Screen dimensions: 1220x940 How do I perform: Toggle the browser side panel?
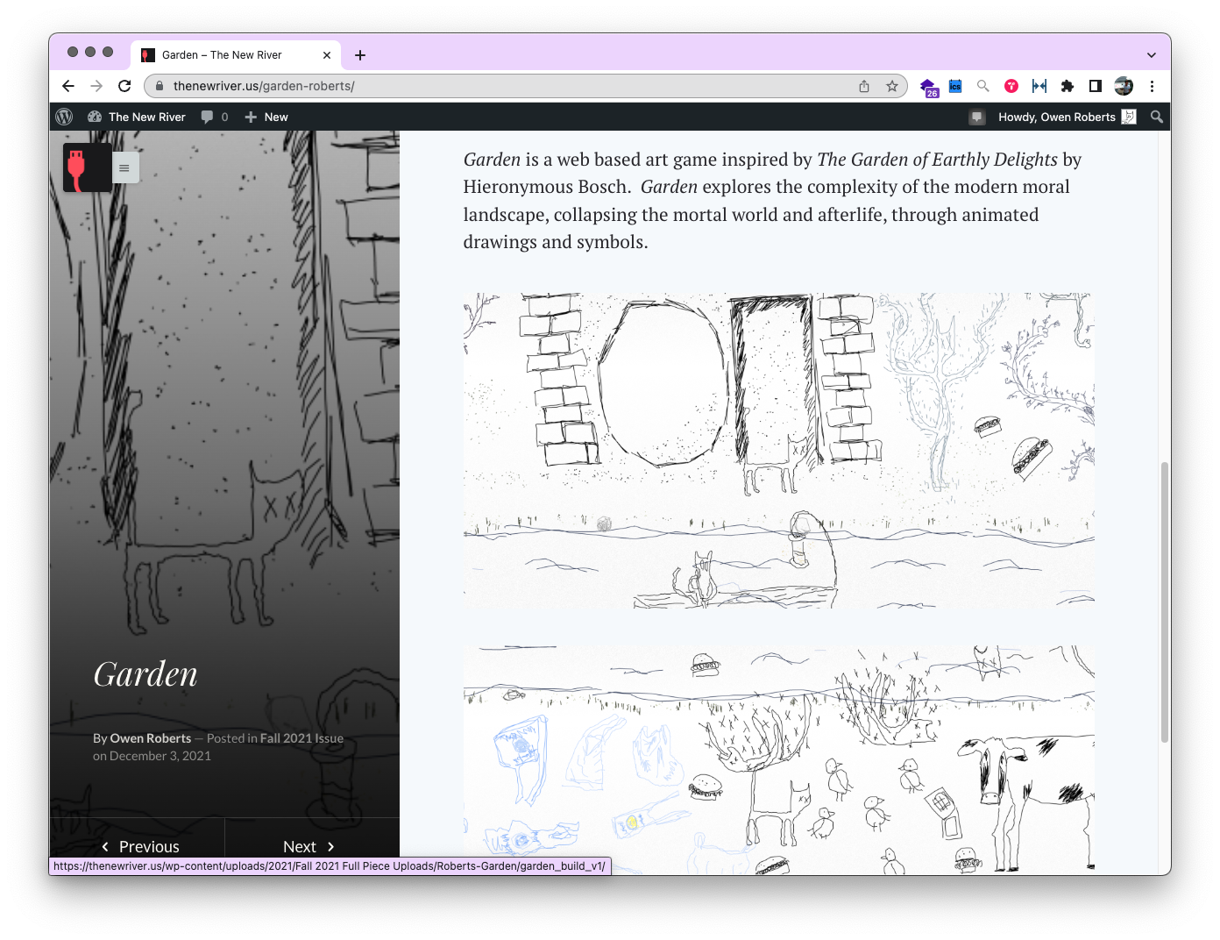coord(1095,86)
